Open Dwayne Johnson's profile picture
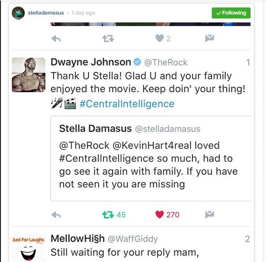 click(x=29, y=75)
